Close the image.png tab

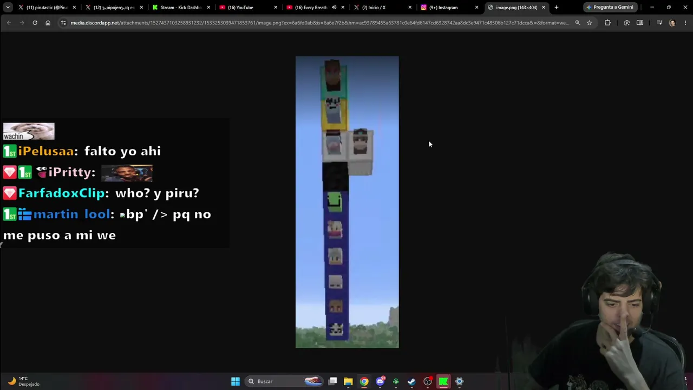click(x=544, y=8)
